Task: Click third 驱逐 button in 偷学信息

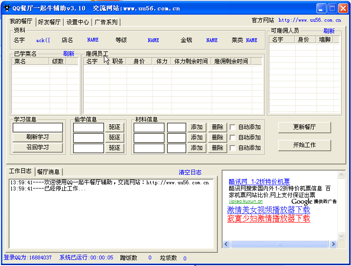Action: pos(115,148)
